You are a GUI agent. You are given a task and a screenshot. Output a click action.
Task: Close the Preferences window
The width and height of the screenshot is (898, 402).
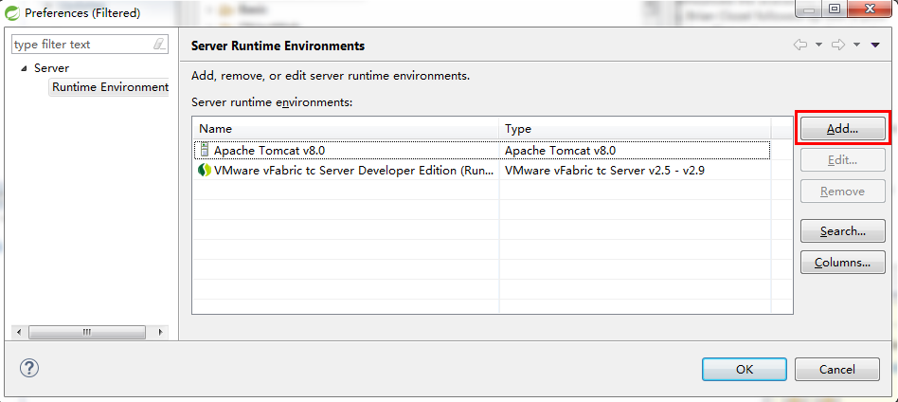click(x=870, y=9)
